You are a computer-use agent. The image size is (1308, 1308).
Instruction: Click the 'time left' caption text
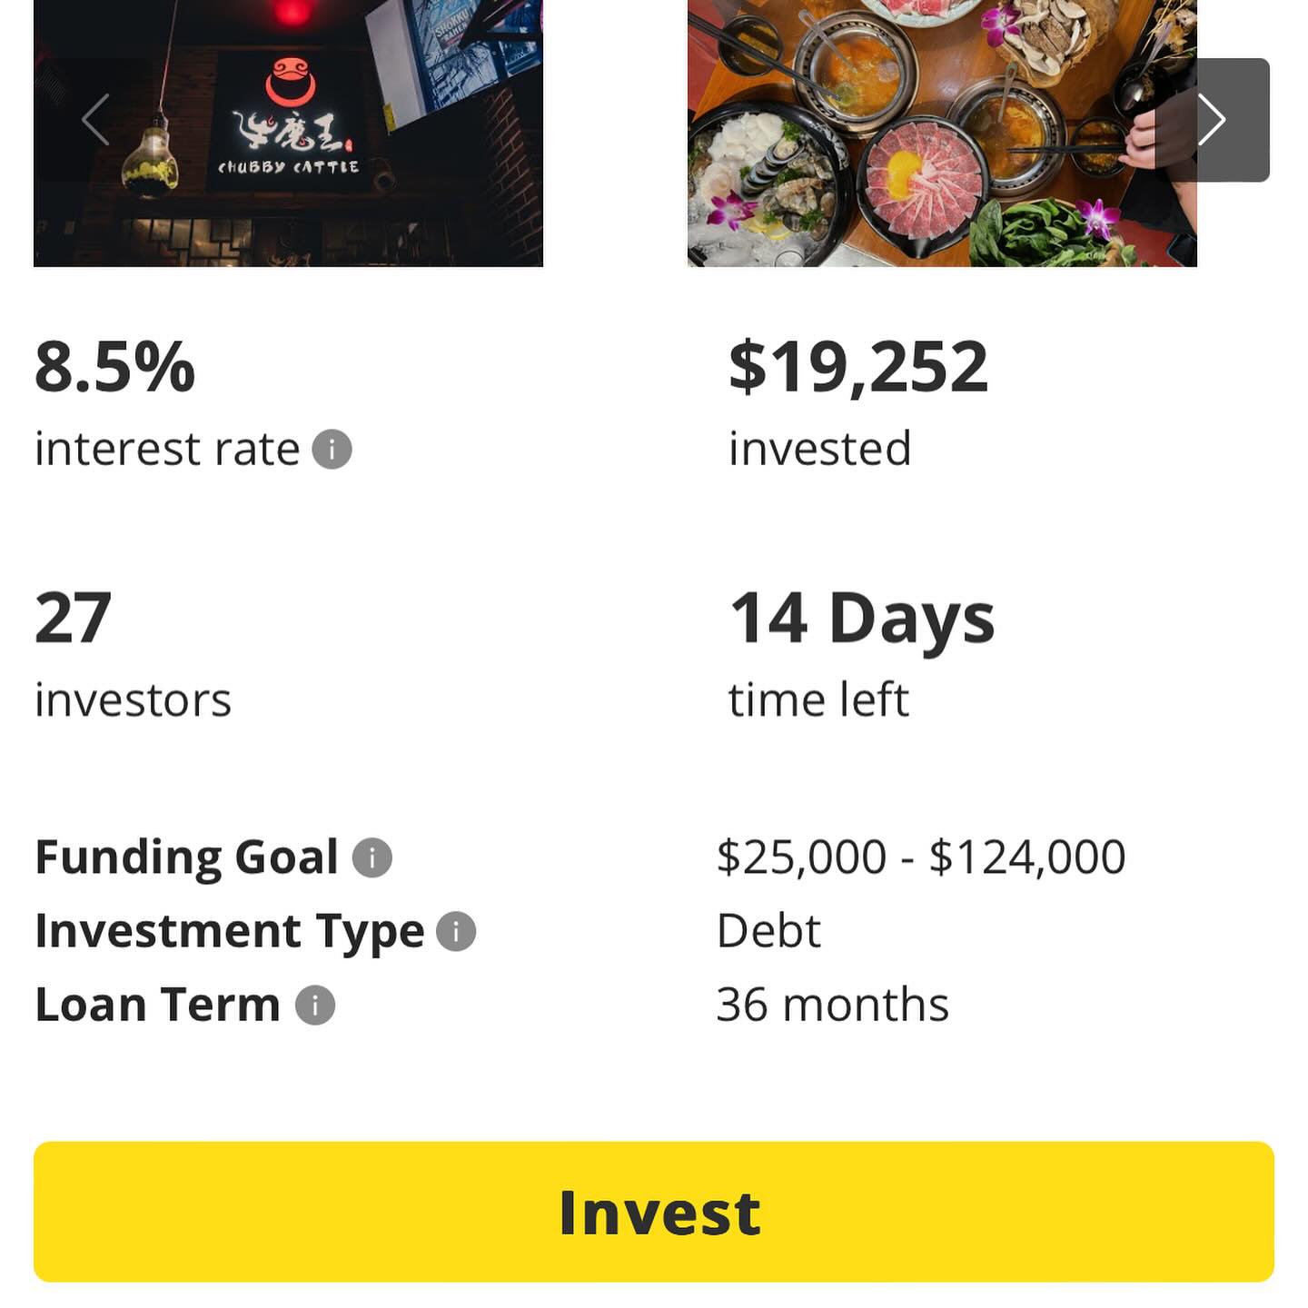tap(817, 700)
